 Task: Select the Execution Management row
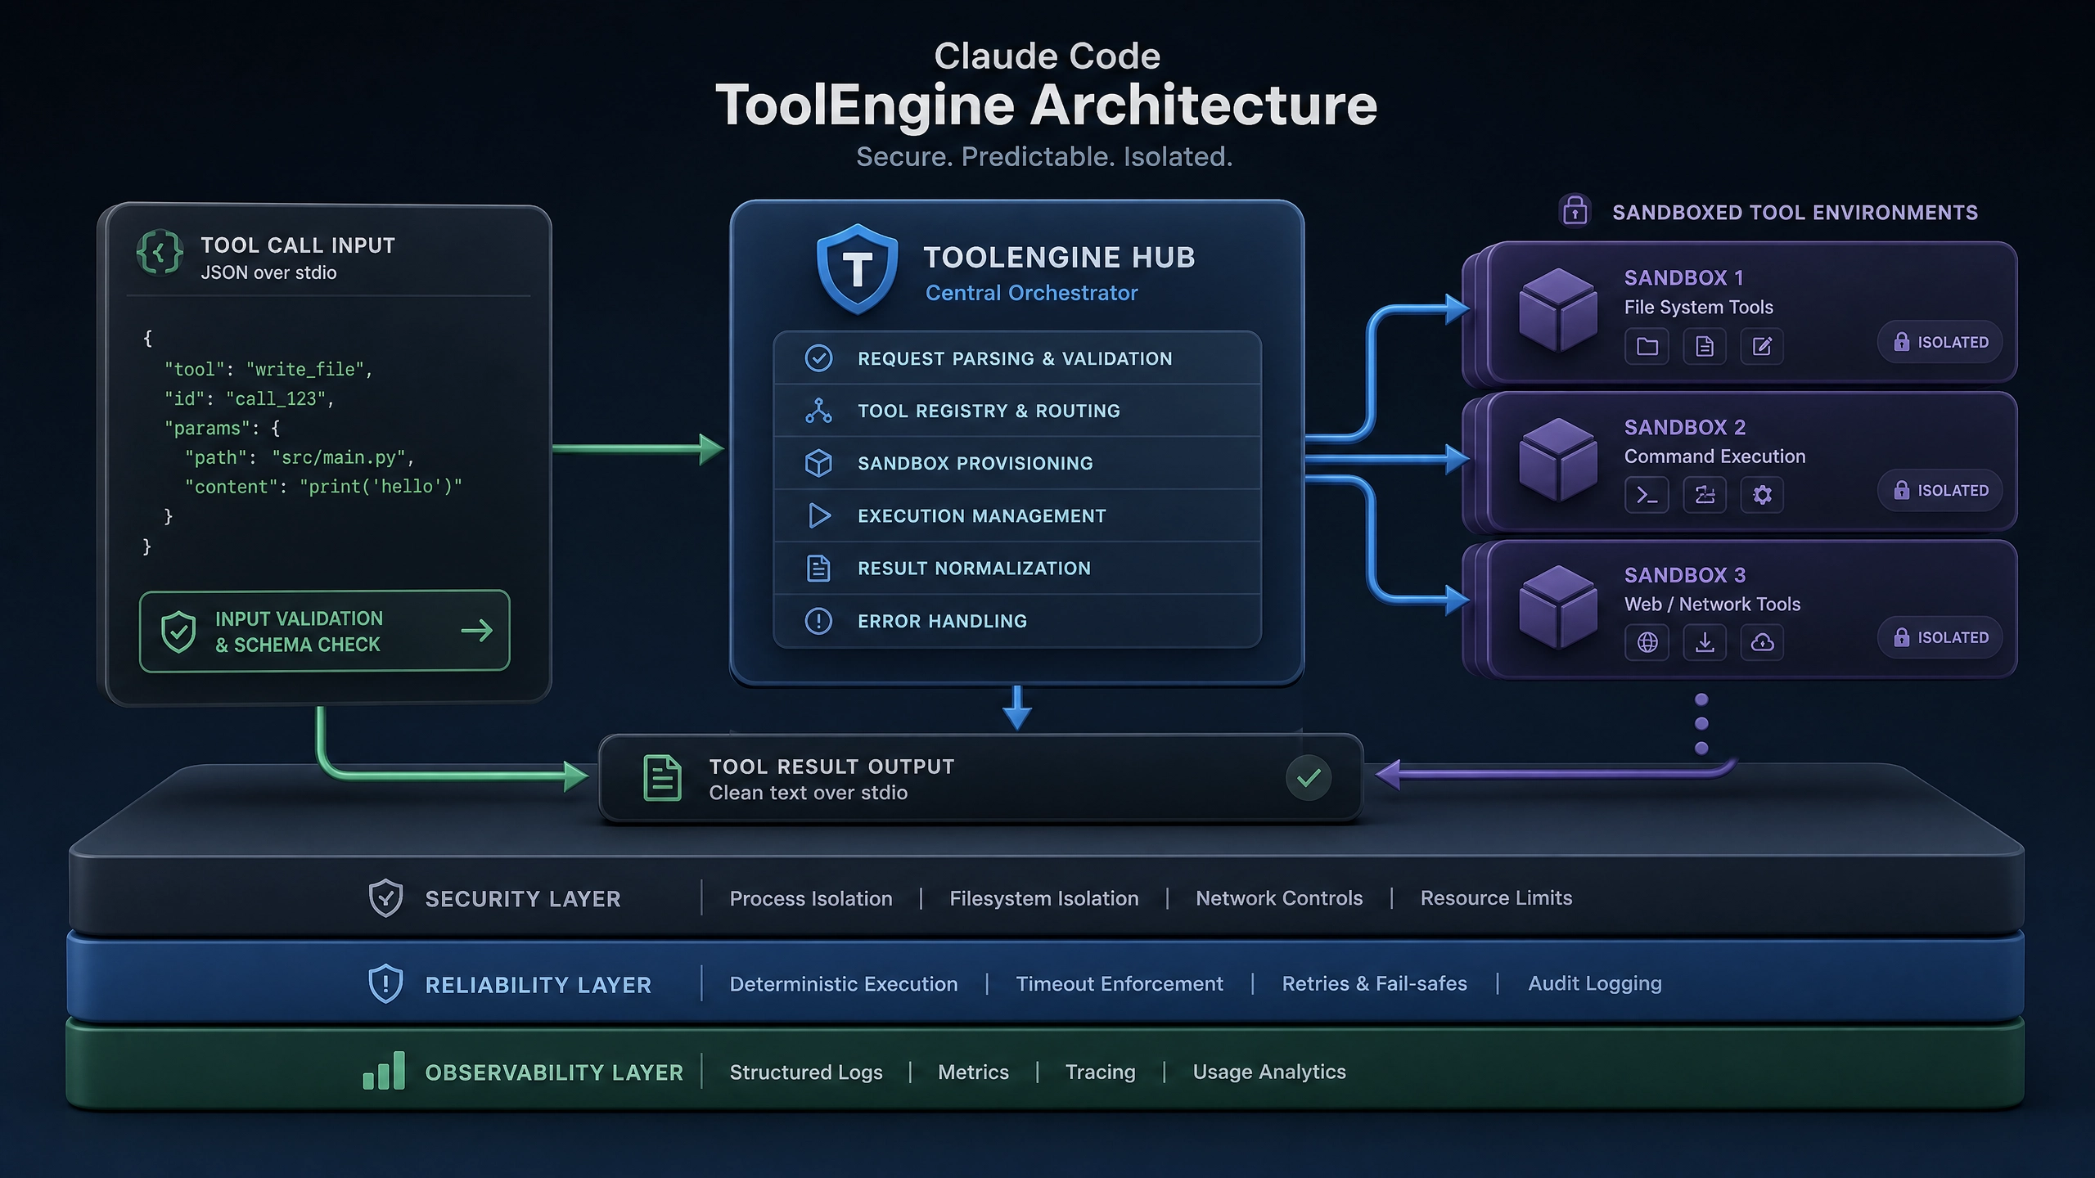tap(1017, 515)
